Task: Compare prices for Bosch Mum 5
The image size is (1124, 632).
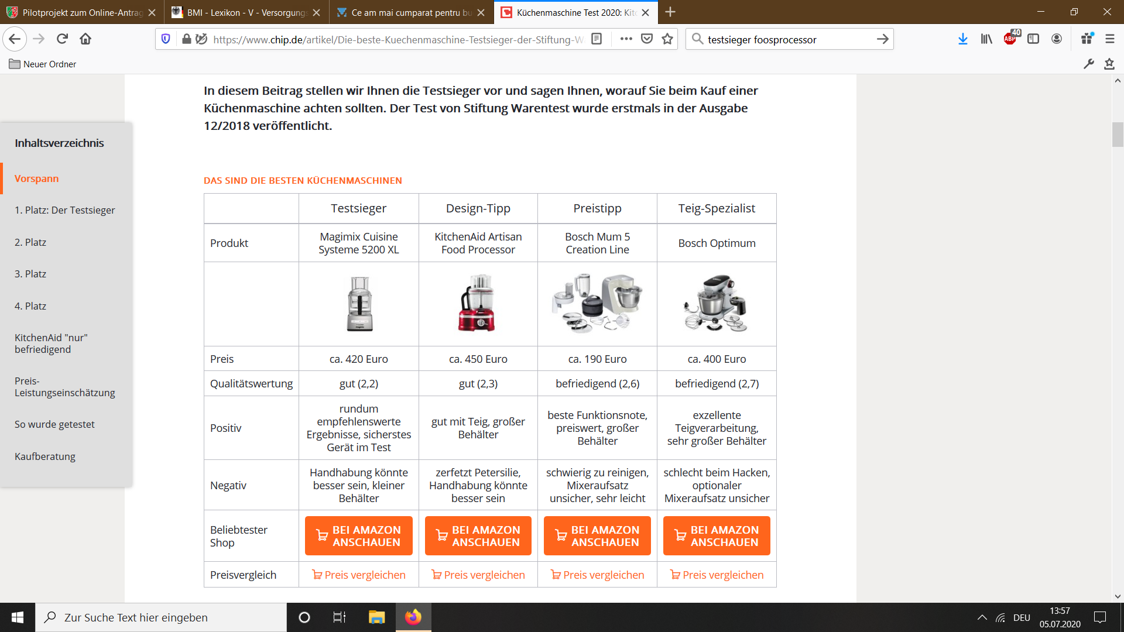Action: [597, 575]
